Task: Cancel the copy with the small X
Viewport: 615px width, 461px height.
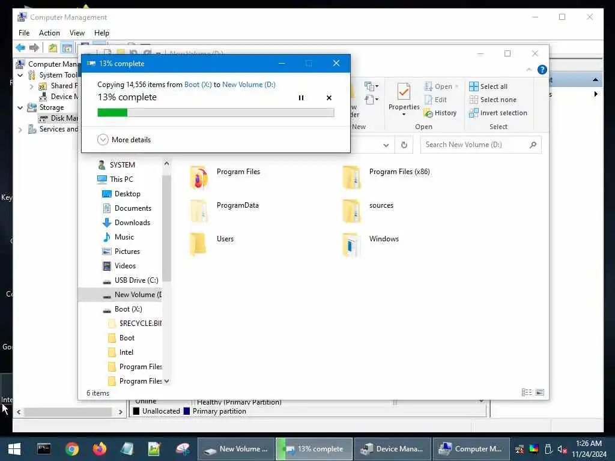Action: coord(329,98)
